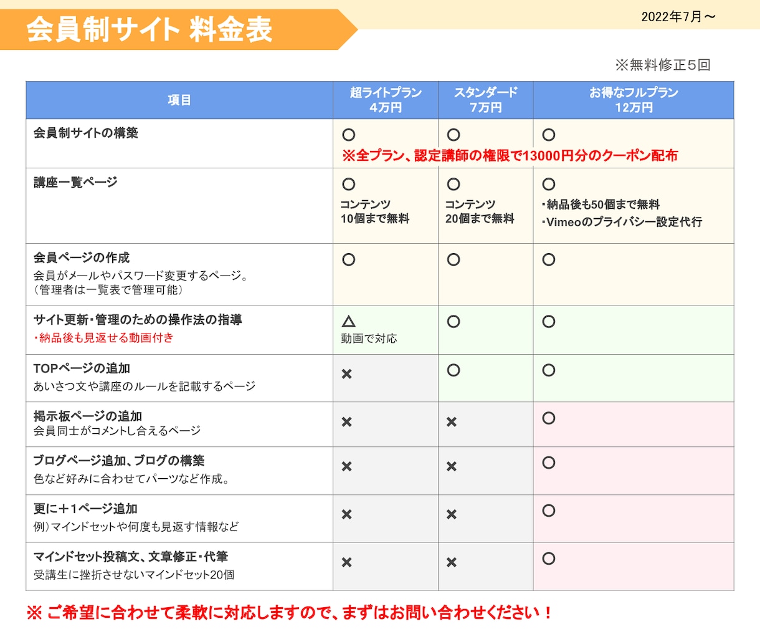This screenshot has width=760, height=634.
Task: Click フルプラン circle in 操作法の指導 row
Action: tap(549, 322)
